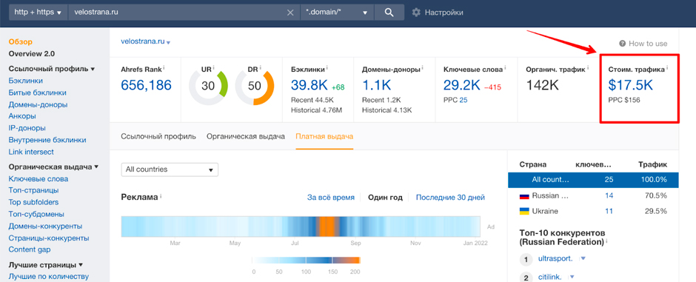Open the All countries dropdown
This screenshot has height=282, width=696.
(170, 169)
